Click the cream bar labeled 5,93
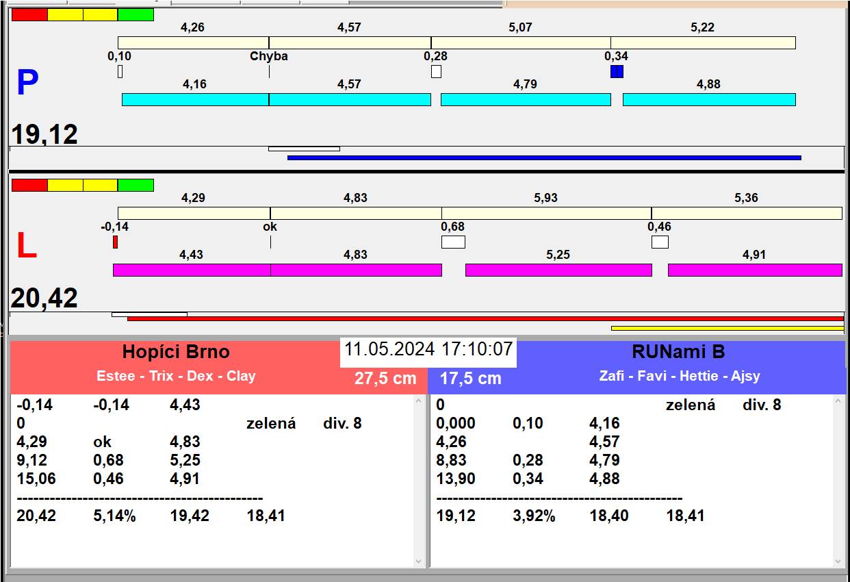 [x=546, y=213]
